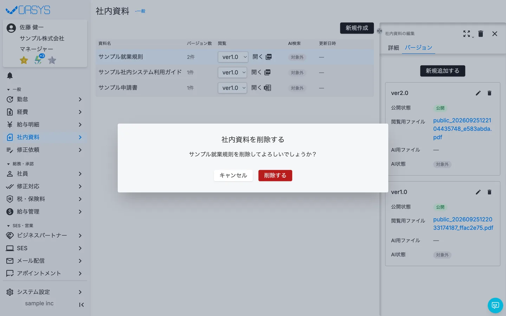Image resolution: width=506 pixels, height=316 pixels.
Task: Expand the 税・保険料 chevron
Action: [x=80, y=199]
